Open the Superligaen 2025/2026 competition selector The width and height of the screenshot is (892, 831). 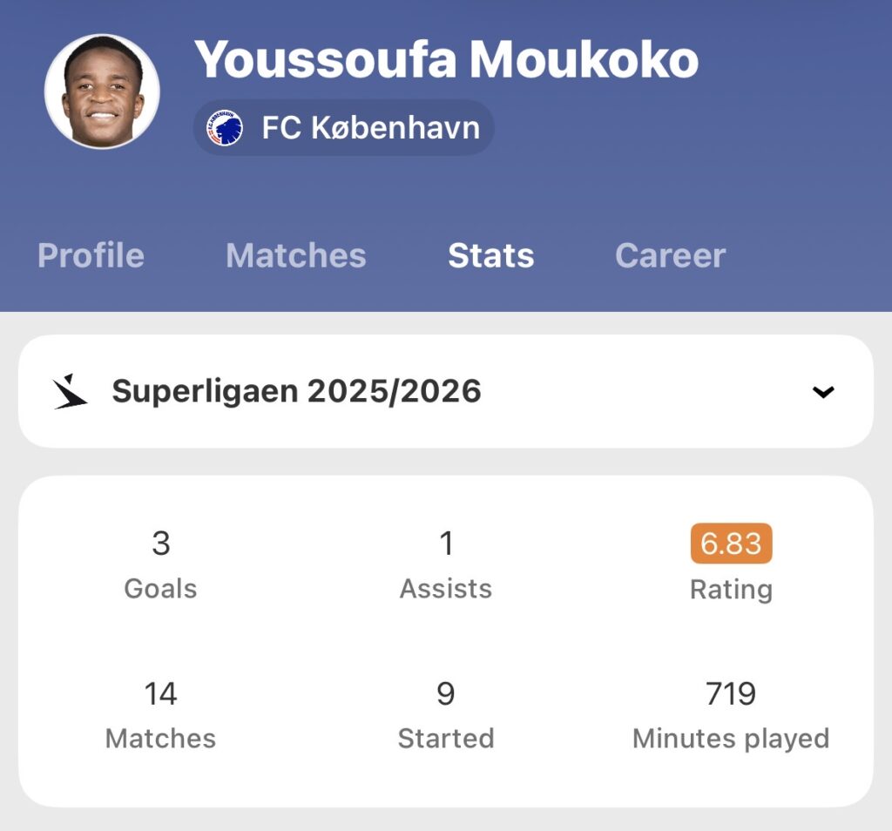[x=296, y=391]
